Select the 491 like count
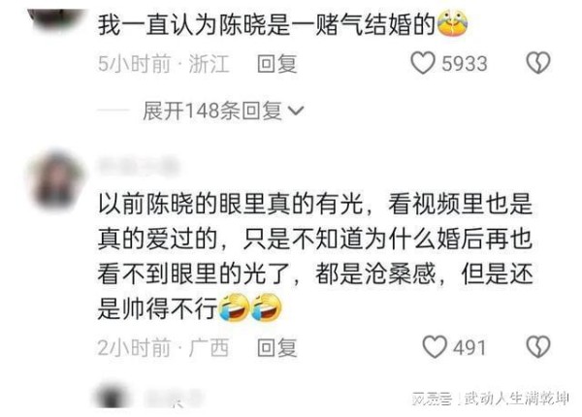582x417 pixels. pyautogui.click(x=469, y=348)
